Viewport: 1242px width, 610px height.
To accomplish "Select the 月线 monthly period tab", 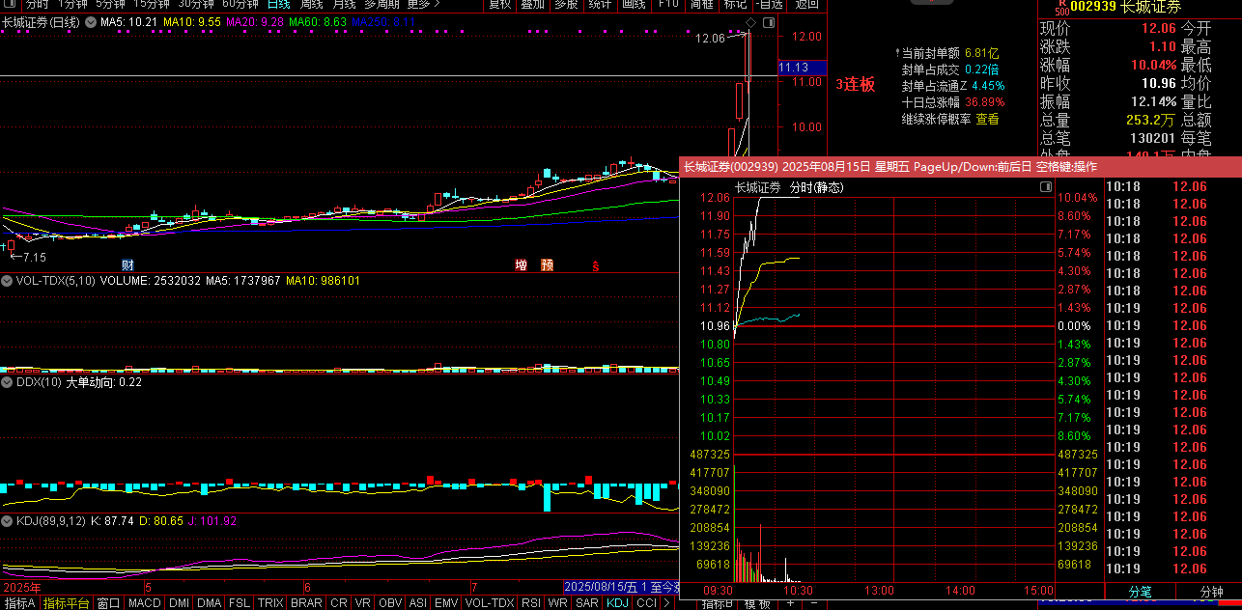I will point(345,4).
